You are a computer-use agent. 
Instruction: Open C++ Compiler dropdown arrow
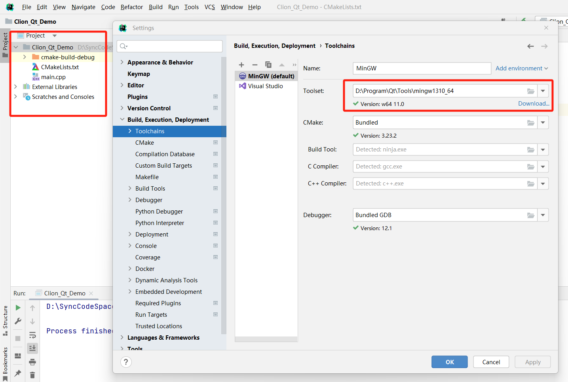tap(543, 183)
